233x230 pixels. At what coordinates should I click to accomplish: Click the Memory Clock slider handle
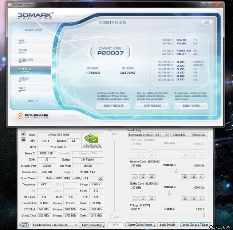coord(177,172)
